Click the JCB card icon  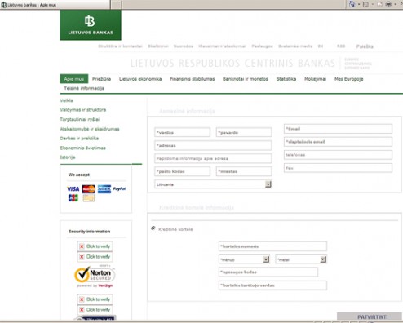pyautogui.click(x=73, y=198)
